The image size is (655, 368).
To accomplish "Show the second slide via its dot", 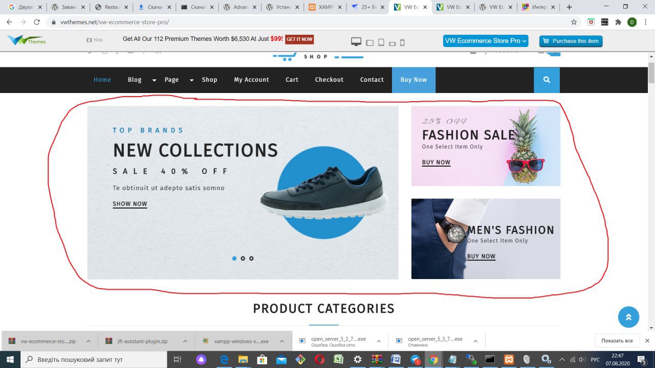I will (243, 259).
